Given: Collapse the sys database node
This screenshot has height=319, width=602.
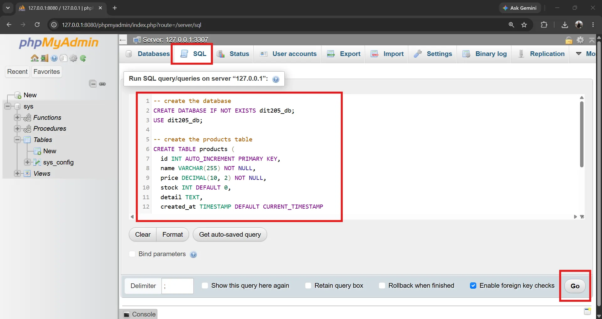Looking at the screenshot, I should (x=8, y=106).
